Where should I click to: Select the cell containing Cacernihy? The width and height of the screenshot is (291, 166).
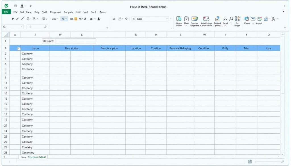point(35,152)
